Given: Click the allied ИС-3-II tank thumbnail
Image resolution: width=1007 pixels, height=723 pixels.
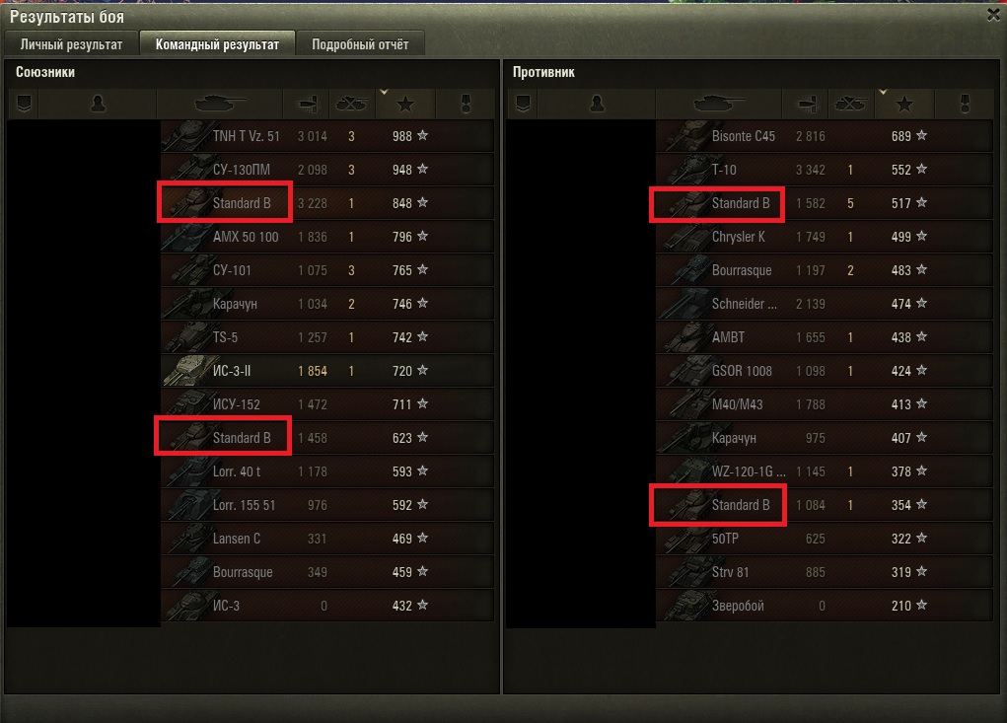Looking at the screenshot, I should pos(186,371).
